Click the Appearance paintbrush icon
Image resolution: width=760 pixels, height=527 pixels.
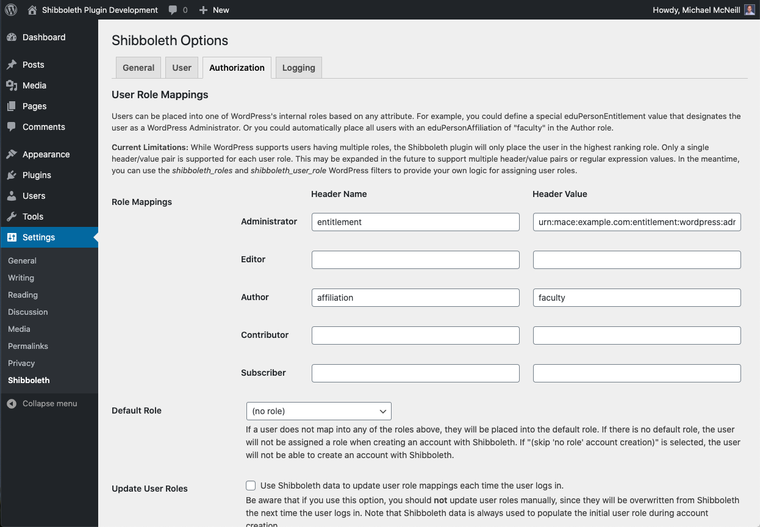(12, 154)
